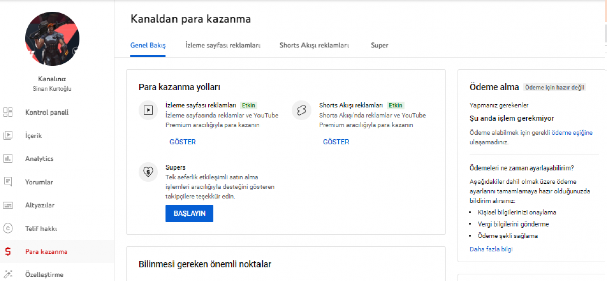This screenshot has width=607, height=281.
Task: Click Şu anda işlem gerekmiyor text
Action: click(x=512, y=118)
